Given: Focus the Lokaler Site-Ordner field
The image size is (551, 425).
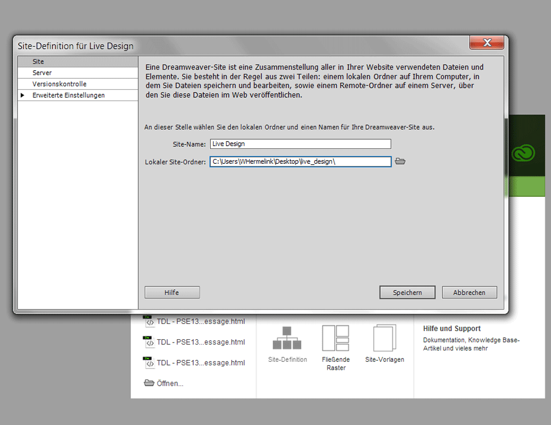Looking at the screenshot, I should pyautogui.click(x=300, y=162).
